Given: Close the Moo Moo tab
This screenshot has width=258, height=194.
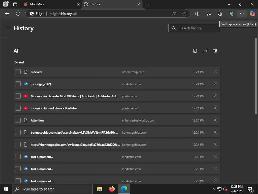Looking at the screenshot, I should [x=79, y=5].
